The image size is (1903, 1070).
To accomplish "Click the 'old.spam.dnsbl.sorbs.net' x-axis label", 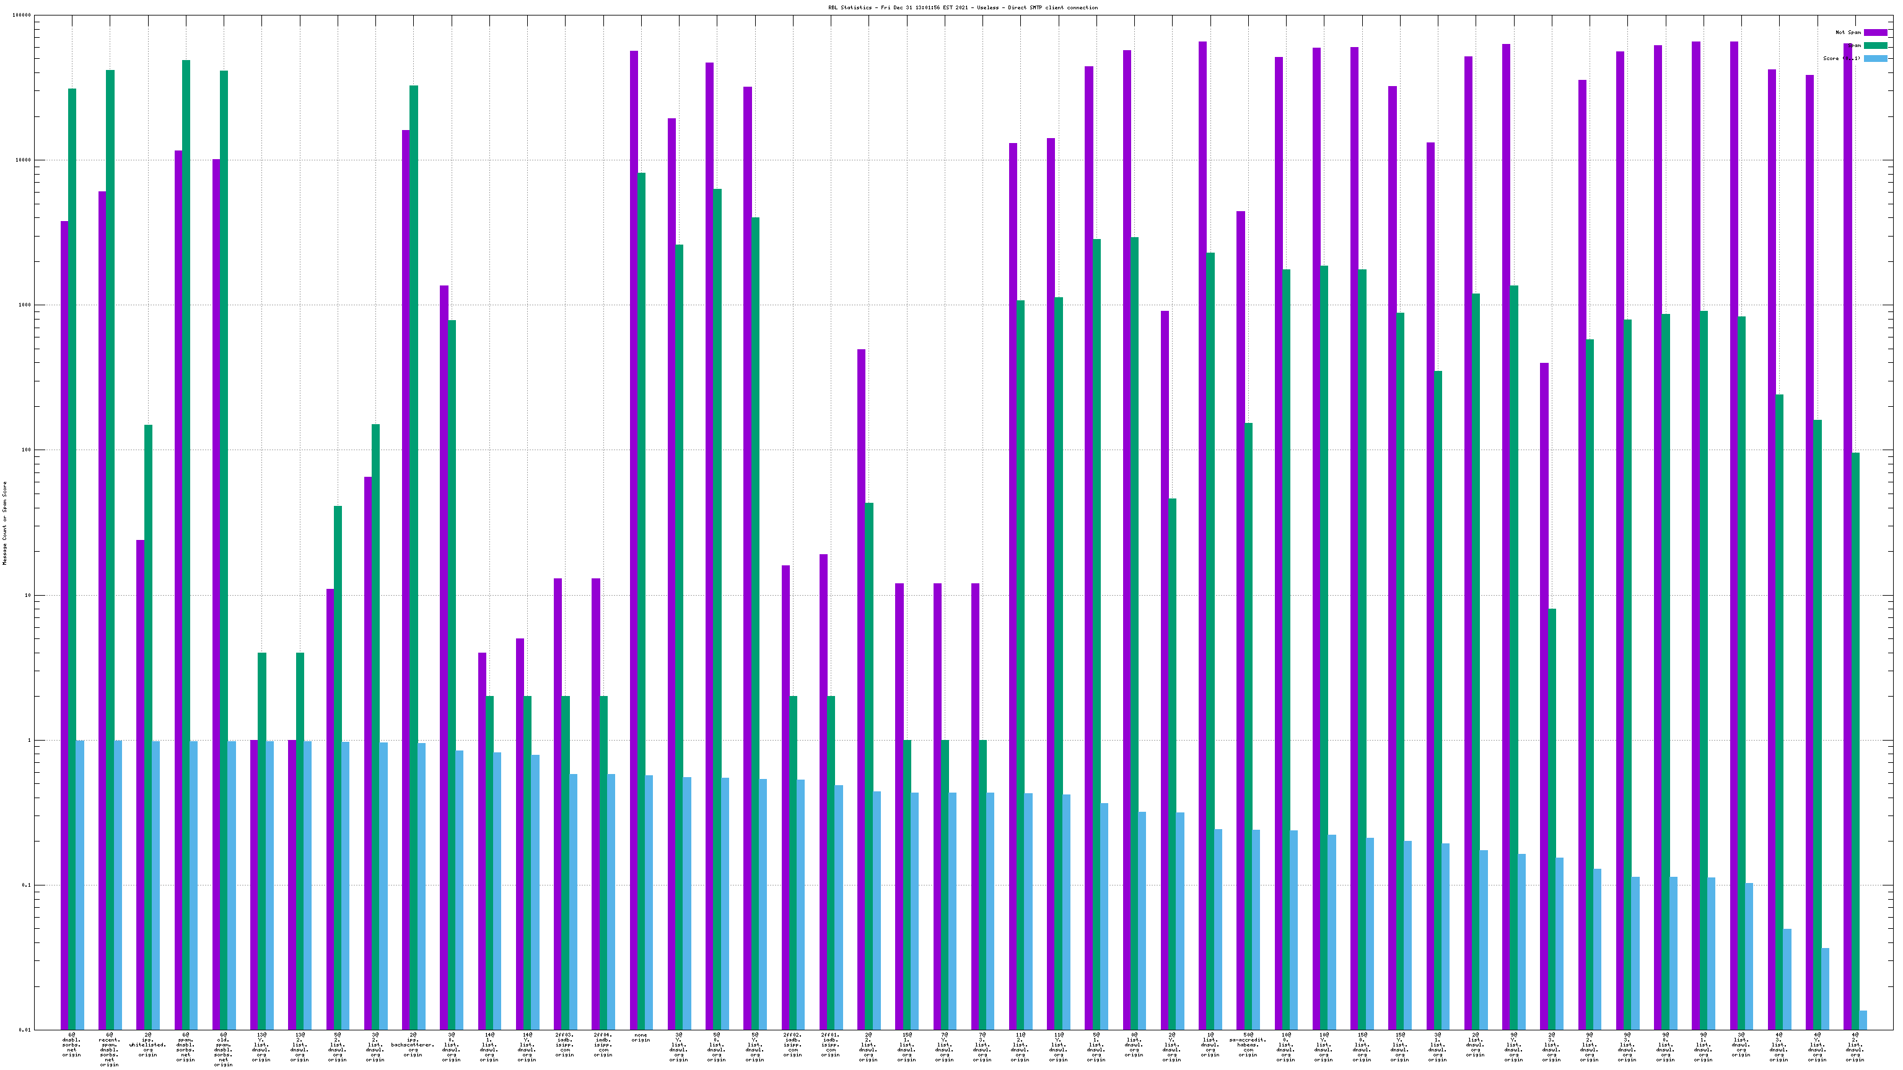I will click(223, 1050).
